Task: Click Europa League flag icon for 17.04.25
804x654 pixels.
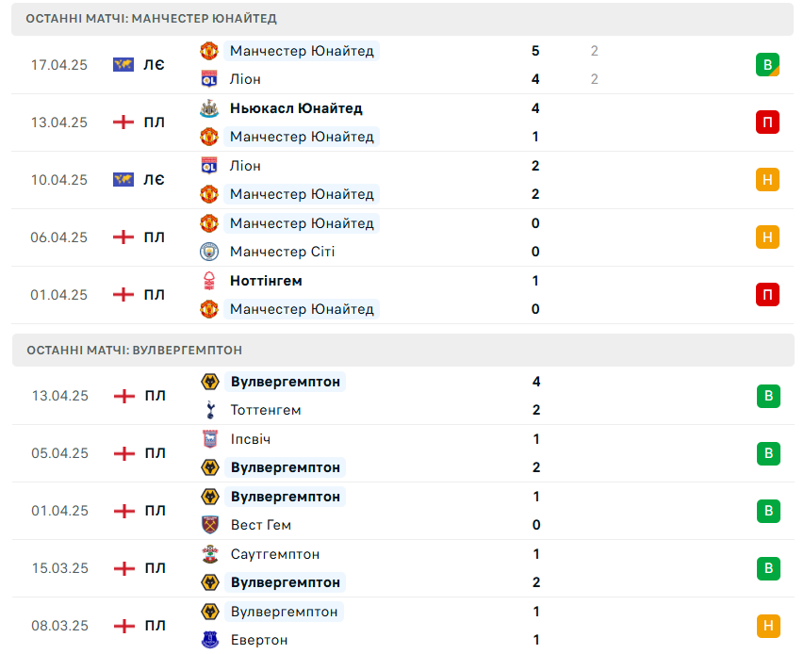Action: tap(123, 65)
